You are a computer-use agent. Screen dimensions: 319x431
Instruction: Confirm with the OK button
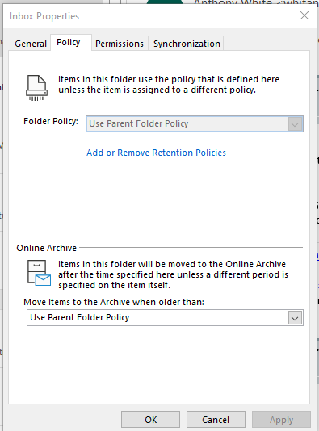coord(151,420)
